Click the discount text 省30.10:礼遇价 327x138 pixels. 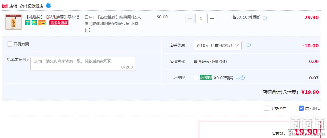246,17
